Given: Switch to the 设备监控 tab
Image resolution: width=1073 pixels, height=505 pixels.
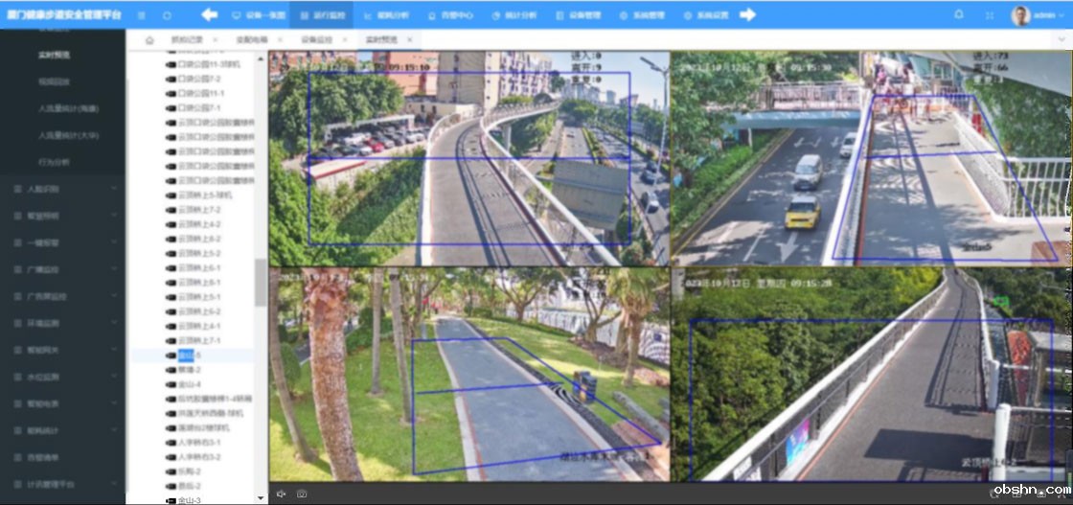Looking at the screenshot, I should point(316,39).
